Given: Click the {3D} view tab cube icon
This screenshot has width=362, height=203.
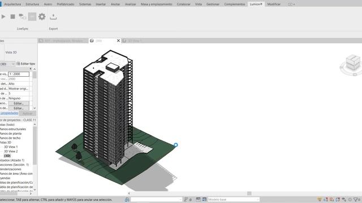Looking at the screenshot, I should [92, 41].
